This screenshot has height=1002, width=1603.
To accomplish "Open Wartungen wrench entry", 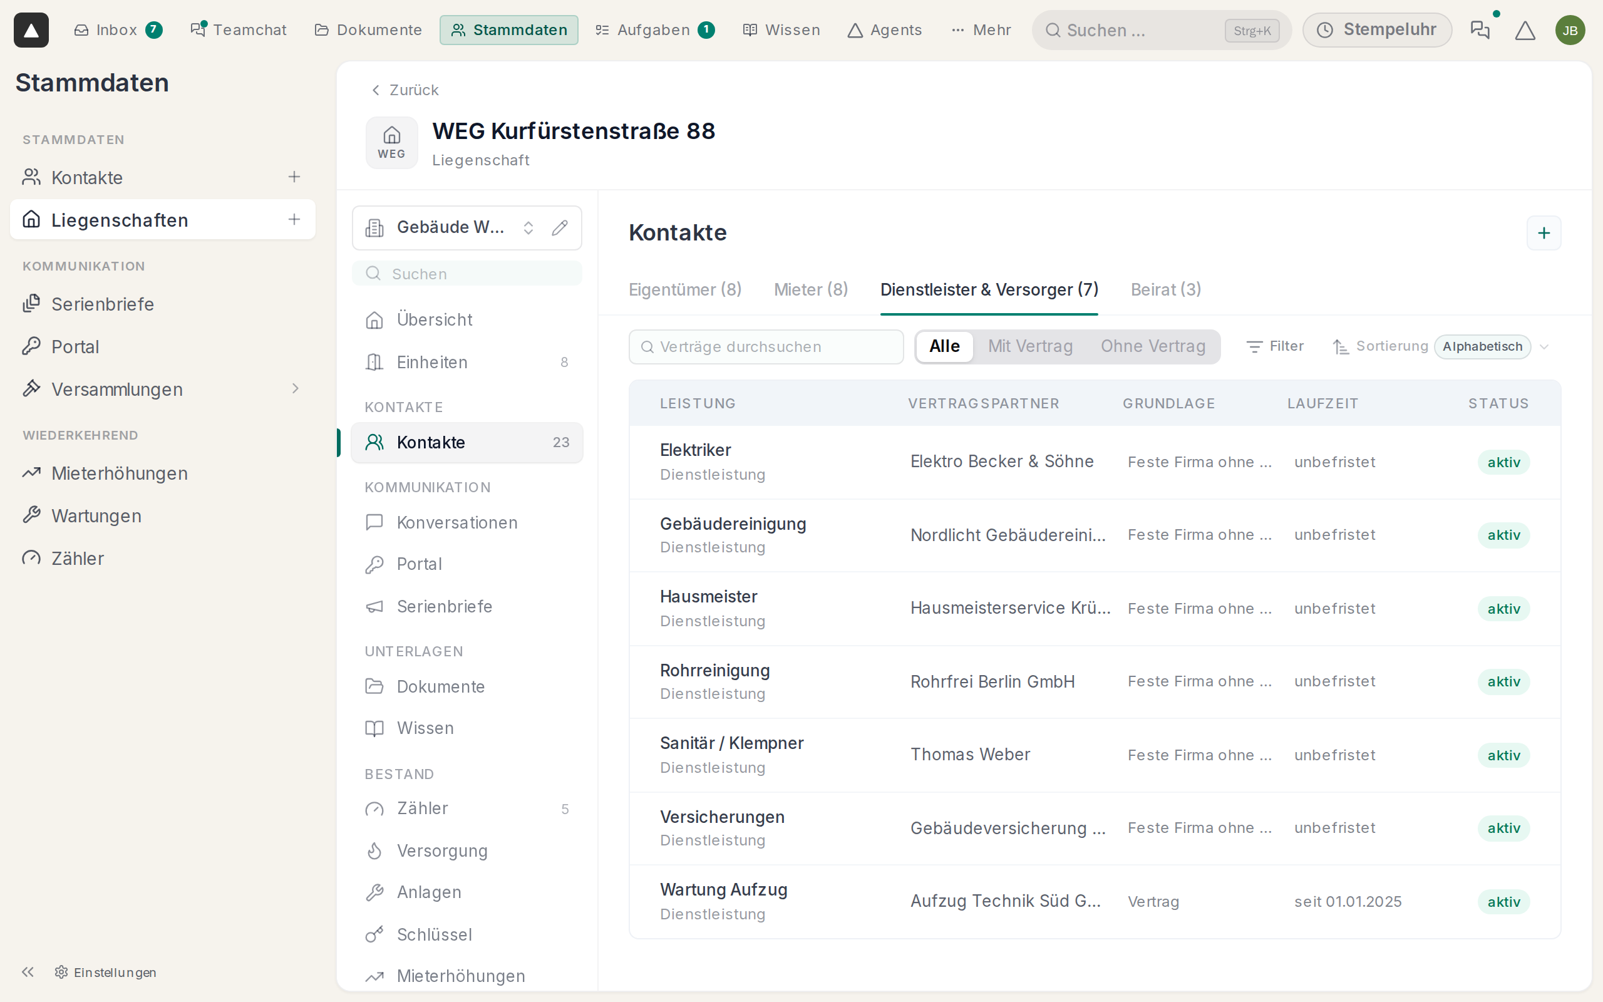I will [x=162, y=515].
